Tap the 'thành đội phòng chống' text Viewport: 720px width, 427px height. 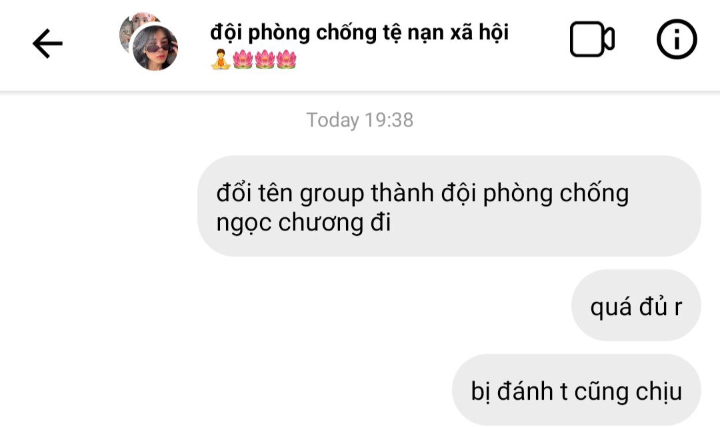[500, 194]
